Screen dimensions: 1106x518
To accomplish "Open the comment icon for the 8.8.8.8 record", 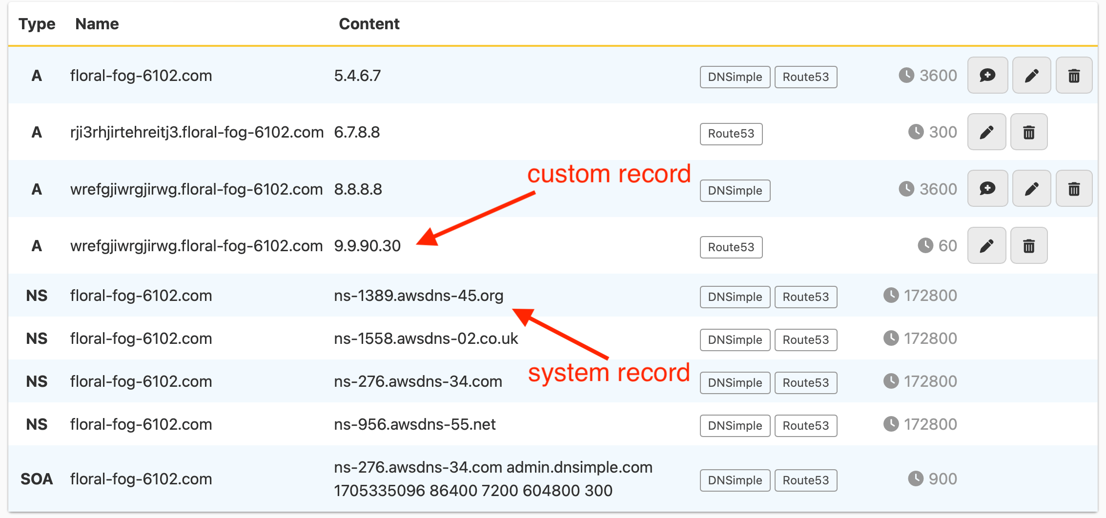I will (987, 188).
